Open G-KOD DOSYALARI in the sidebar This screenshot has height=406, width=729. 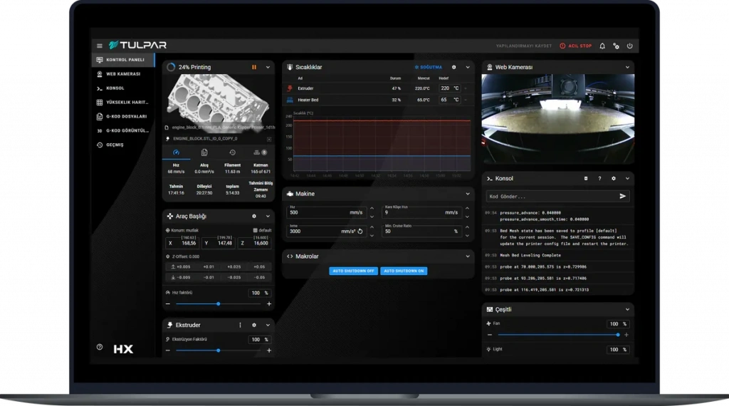pos(126,116)
